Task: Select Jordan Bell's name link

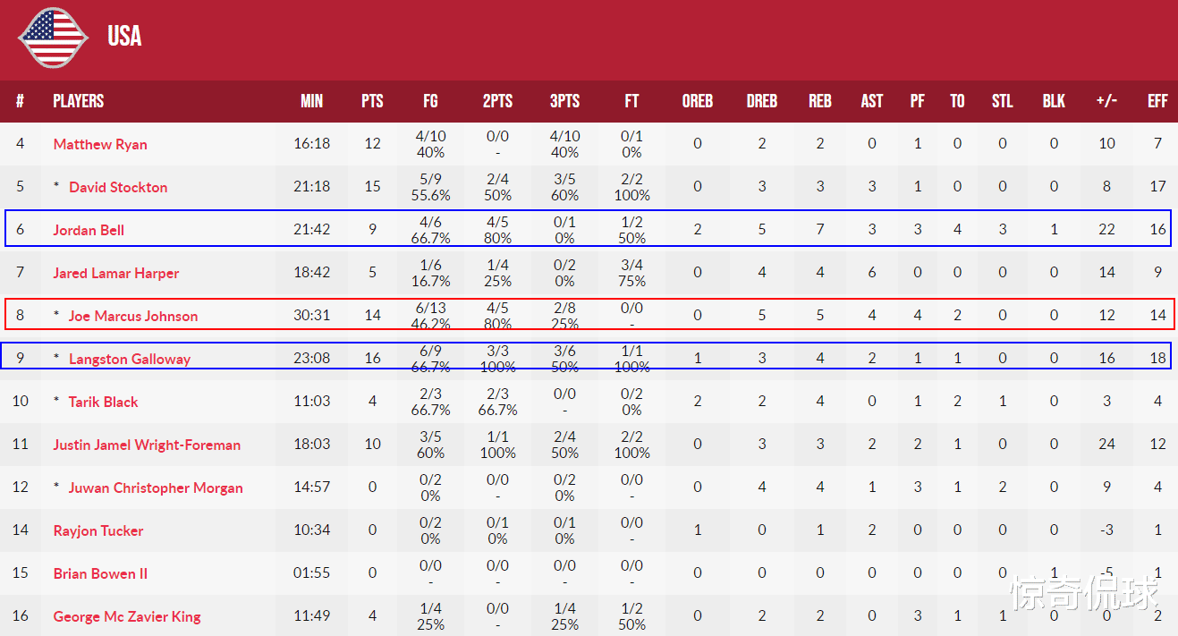Action: tap(89, 230)
